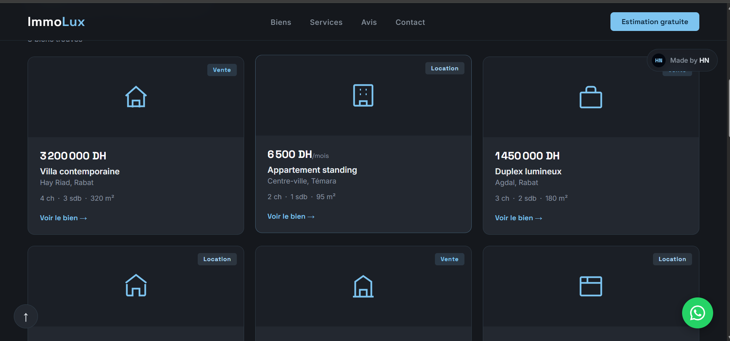Click the 6 500 DH monthly price
Viewport: 730px width, 341px height.
tap(298, 154)
